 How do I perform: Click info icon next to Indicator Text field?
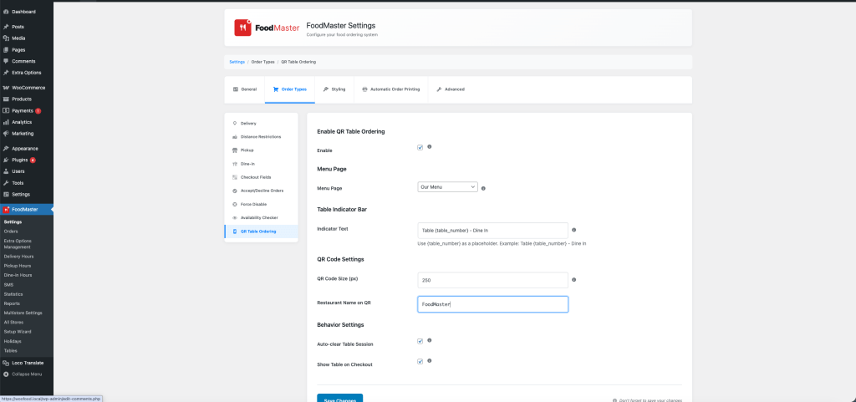574,229
